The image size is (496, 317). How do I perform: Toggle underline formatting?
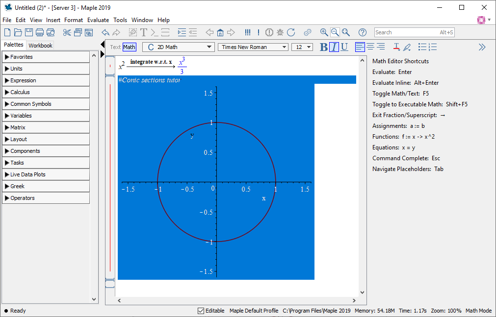(x=344, y=47)
